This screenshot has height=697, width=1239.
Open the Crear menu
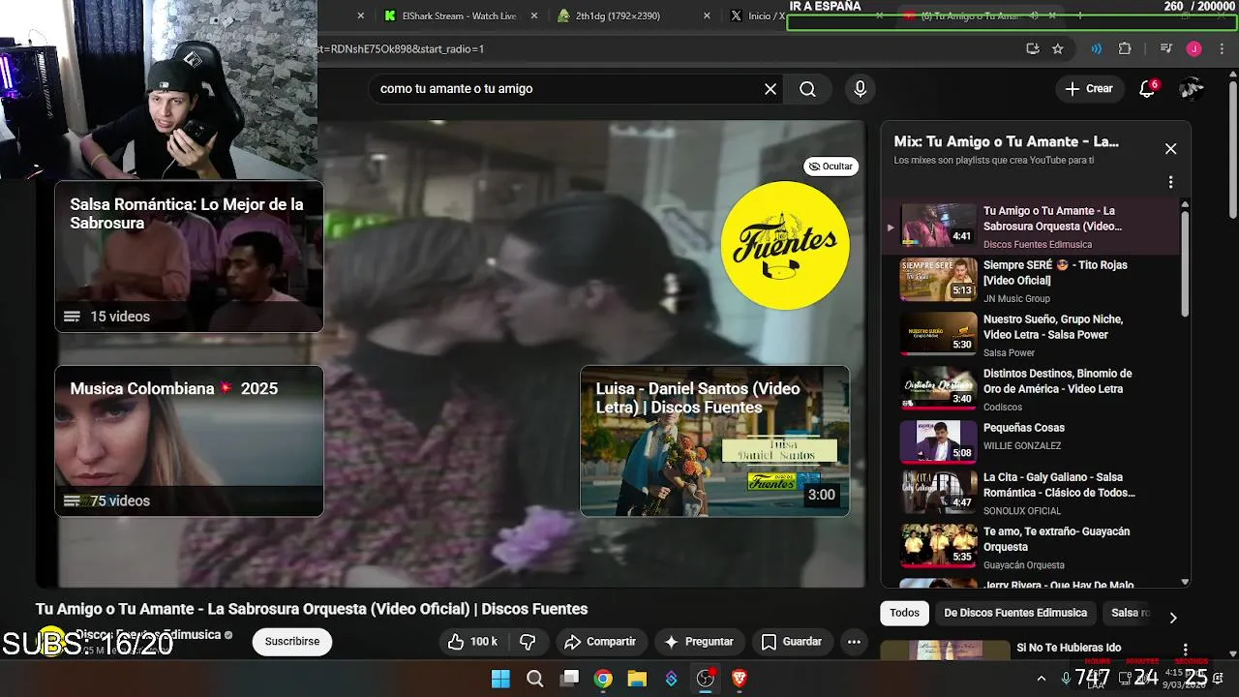tap(1090, 89)
